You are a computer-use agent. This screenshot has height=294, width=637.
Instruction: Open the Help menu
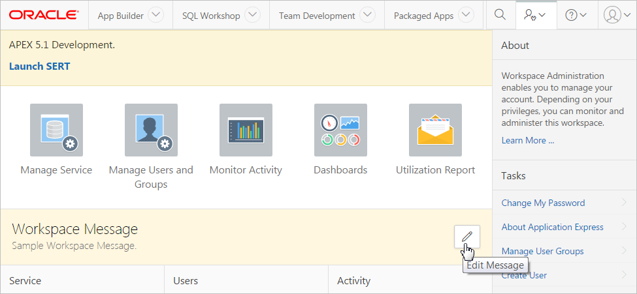pos(576,15)
